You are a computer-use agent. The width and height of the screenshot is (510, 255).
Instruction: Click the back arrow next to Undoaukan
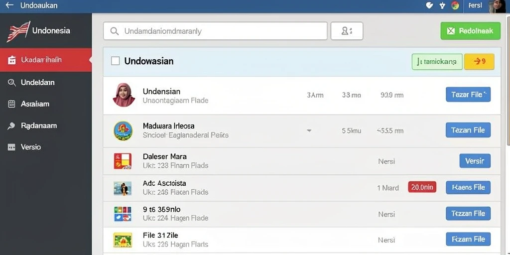tap(9, 5)
